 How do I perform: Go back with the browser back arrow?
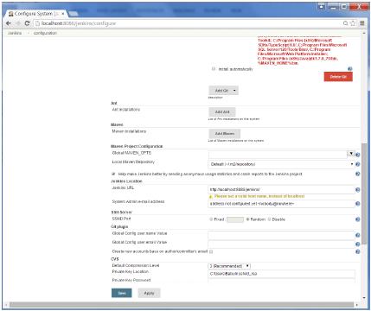coord(9,23)
